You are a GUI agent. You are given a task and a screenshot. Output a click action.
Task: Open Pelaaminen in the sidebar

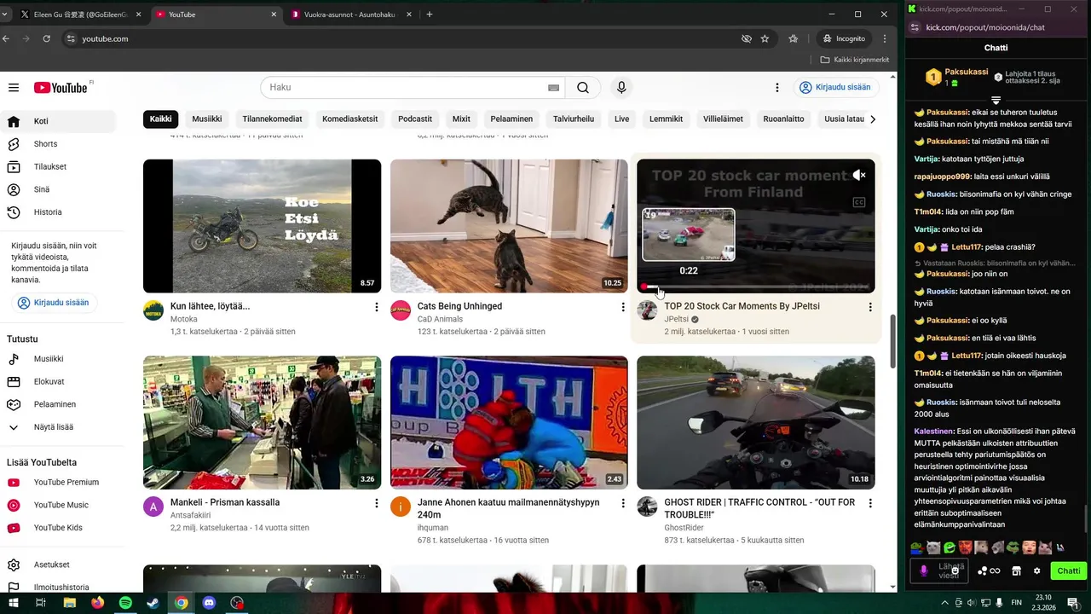coord(58,404)
